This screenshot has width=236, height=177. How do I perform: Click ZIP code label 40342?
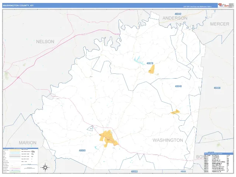pos(178,14)
